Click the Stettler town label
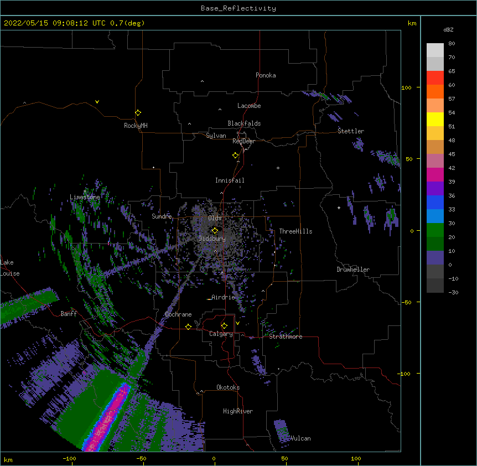Viewport: 477px width, 466px height. click(x=351, y=131)
